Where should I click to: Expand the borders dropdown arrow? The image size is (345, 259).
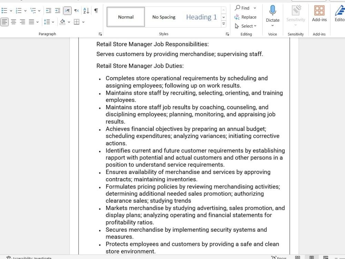pyautogui.click(x=83, y=22)
